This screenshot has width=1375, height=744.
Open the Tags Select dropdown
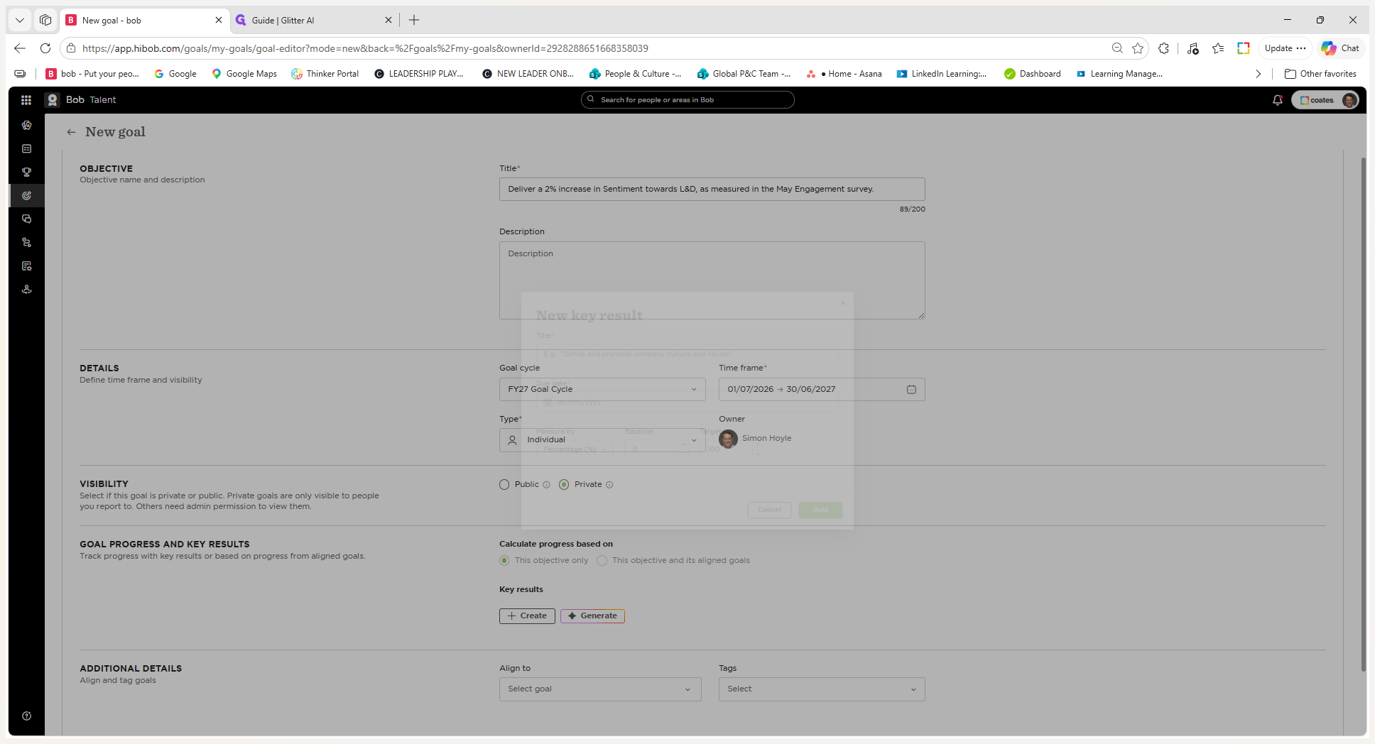tap(822, 689)
